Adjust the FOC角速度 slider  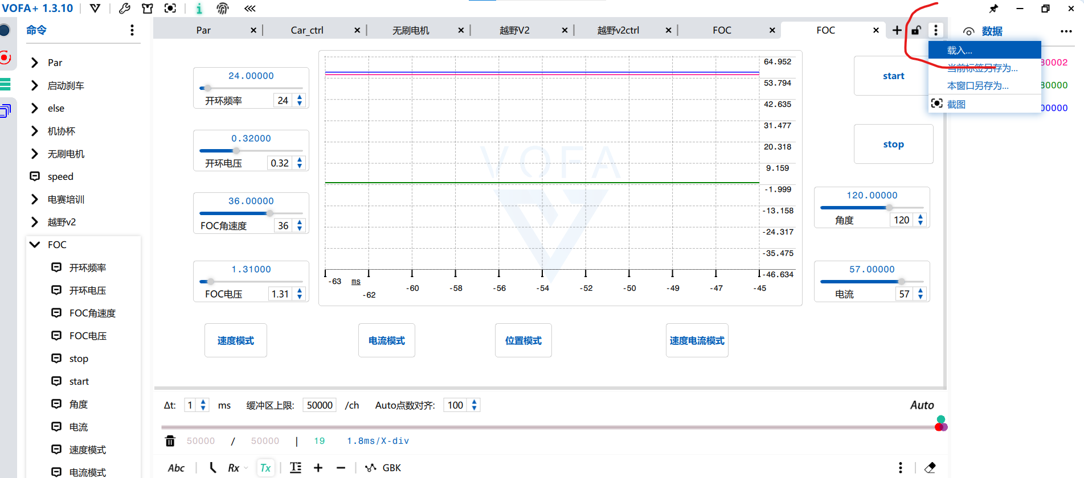(x=251, y=213)
